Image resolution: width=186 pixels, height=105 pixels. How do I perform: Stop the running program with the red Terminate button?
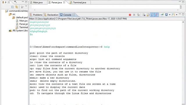(130, 15)
